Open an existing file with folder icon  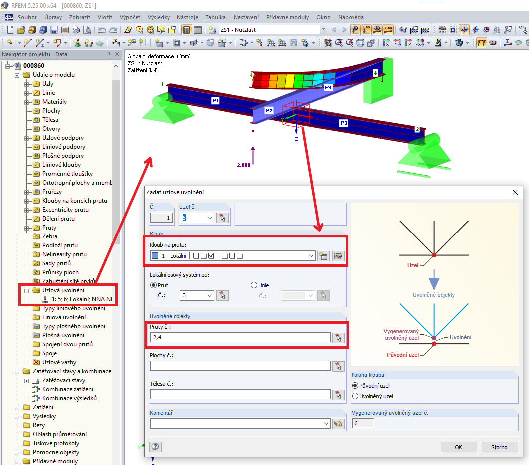pos(21,30)
